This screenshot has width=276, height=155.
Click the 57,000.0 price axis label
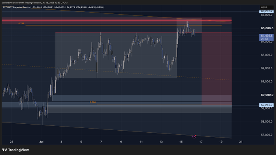(267, 135)
